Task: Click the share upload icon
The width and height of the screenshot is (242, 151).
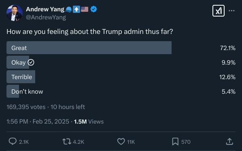Action: point(229,141)
